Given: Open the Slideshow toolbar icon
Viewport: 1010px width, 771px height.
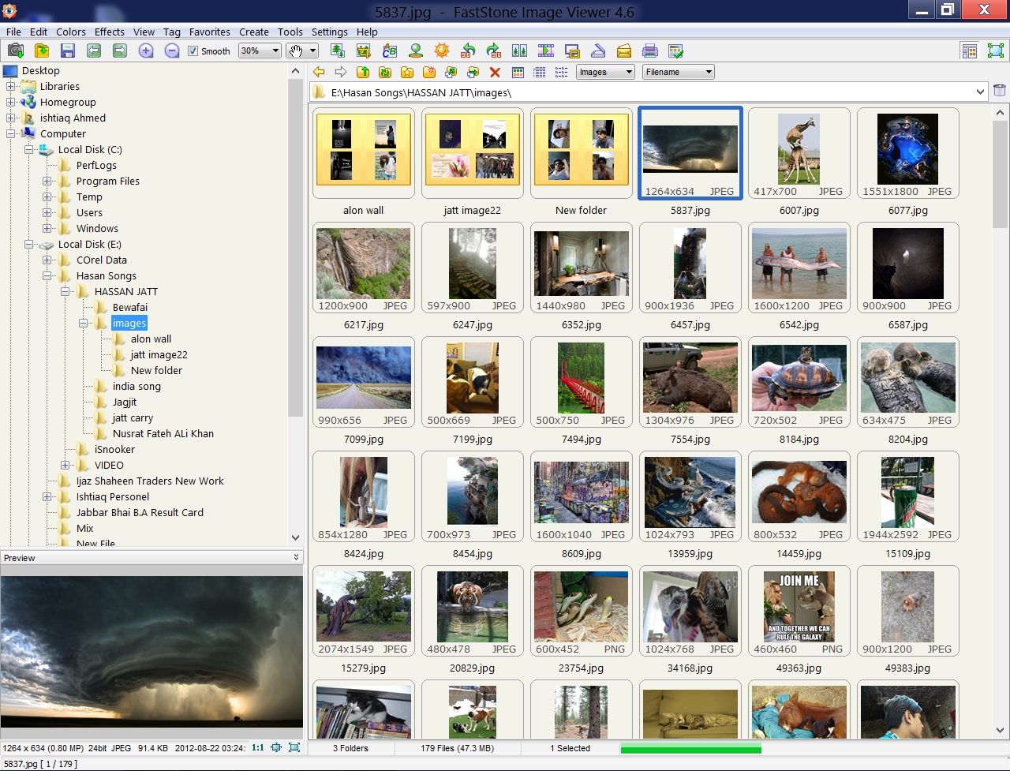Looking at the screenshot, I should 546,50.
